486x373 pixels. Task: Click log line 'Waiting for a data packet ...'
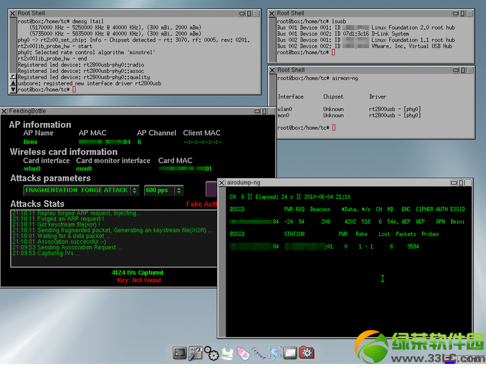coord(61,236)
